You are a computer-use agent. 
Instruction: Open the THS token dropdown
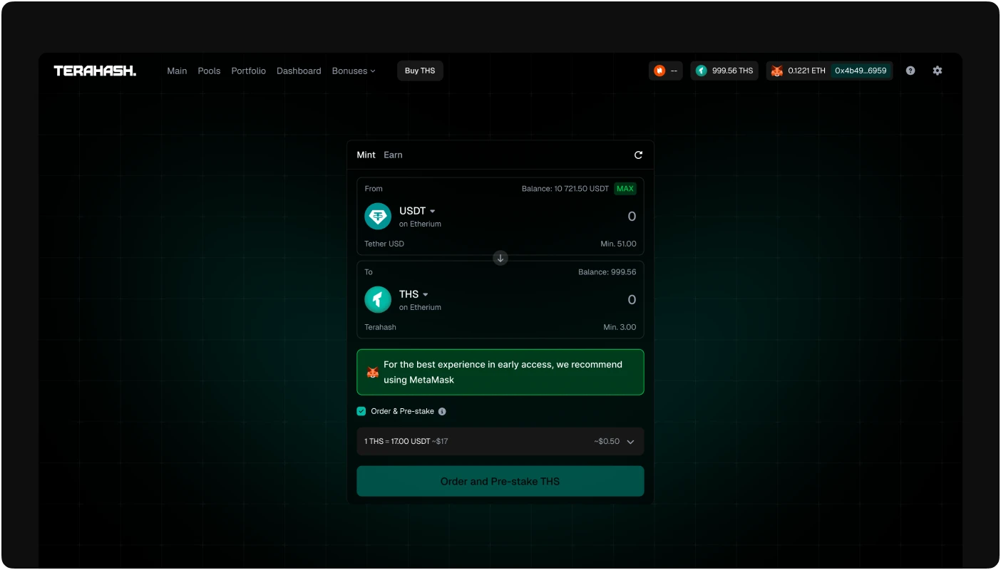tap(414, 294)
